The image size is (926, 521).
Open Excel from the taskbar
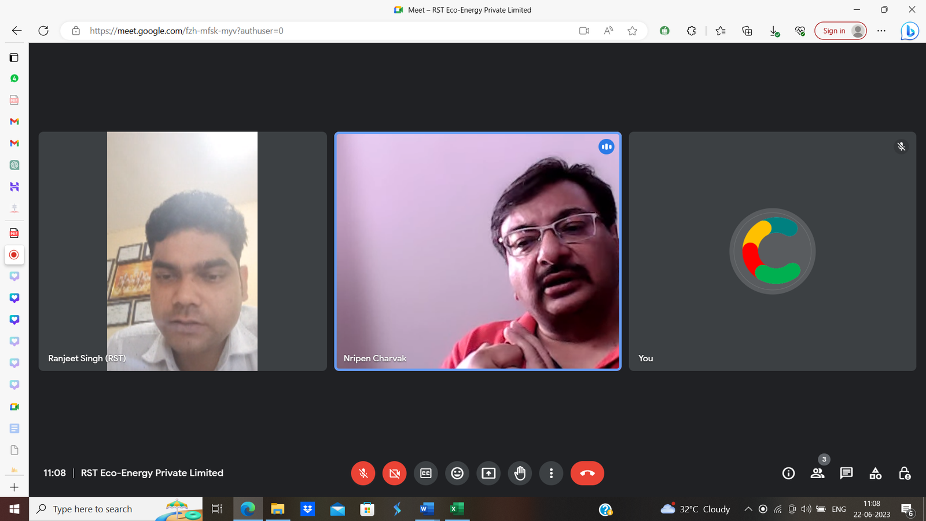coord(457,509)
